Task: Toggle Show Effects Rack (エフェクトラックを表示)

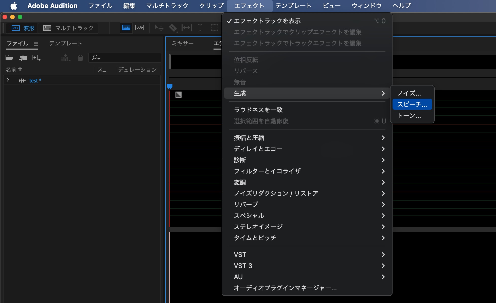Action: (x=307, y=21)
